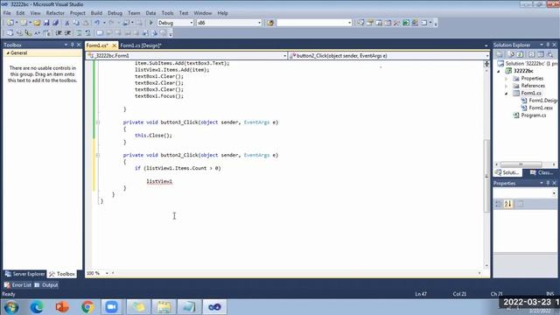Select Form1.resx in Solution Explorer
This screenshot has height=315, width=560.
click(x=541, y=108)
